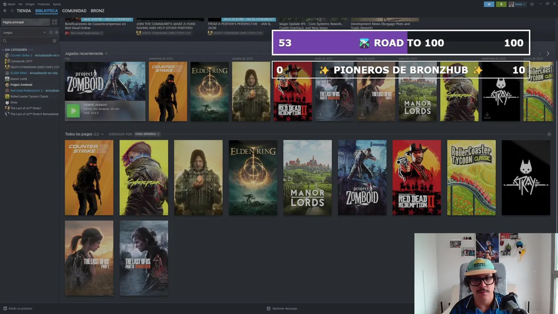Open RollerCoaster Tycoon Classic cover in Todos los juegos
Image resolution: width=558 pixels, height=314 pixels.
pos(471,177)
